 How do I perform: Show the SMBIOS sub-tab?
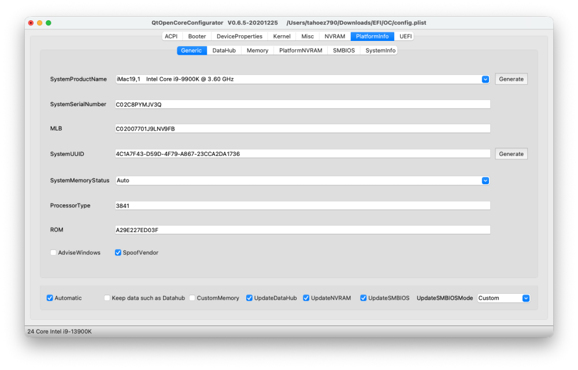343,50
